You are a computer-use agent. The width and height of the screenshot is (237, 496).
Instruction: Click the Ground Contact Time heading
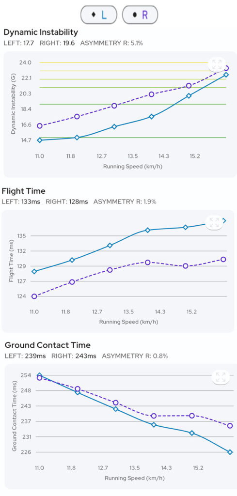pyautogui.click(x=48, y=345)
